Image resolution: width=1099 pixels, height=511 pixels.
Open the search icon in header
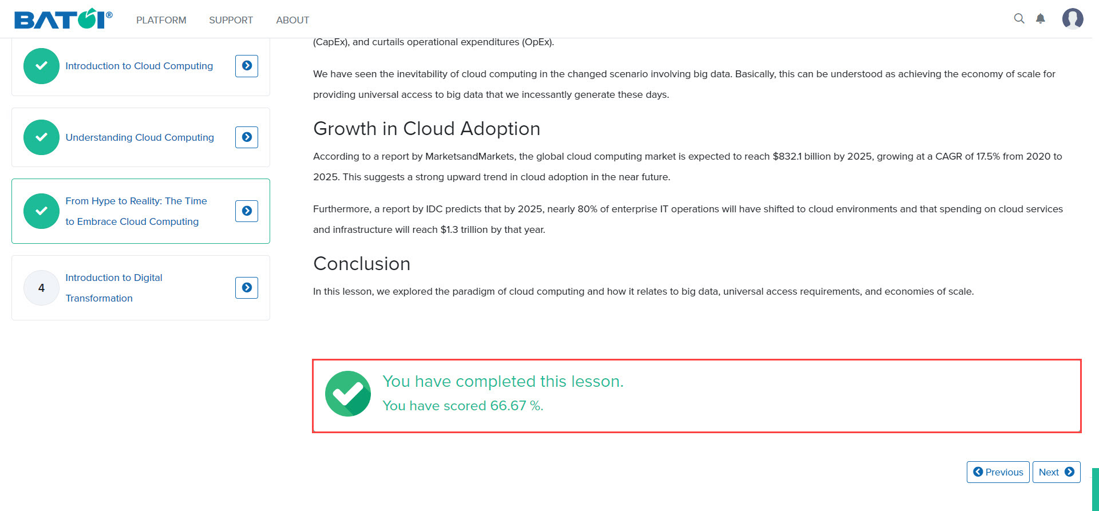pos(1019,19)
